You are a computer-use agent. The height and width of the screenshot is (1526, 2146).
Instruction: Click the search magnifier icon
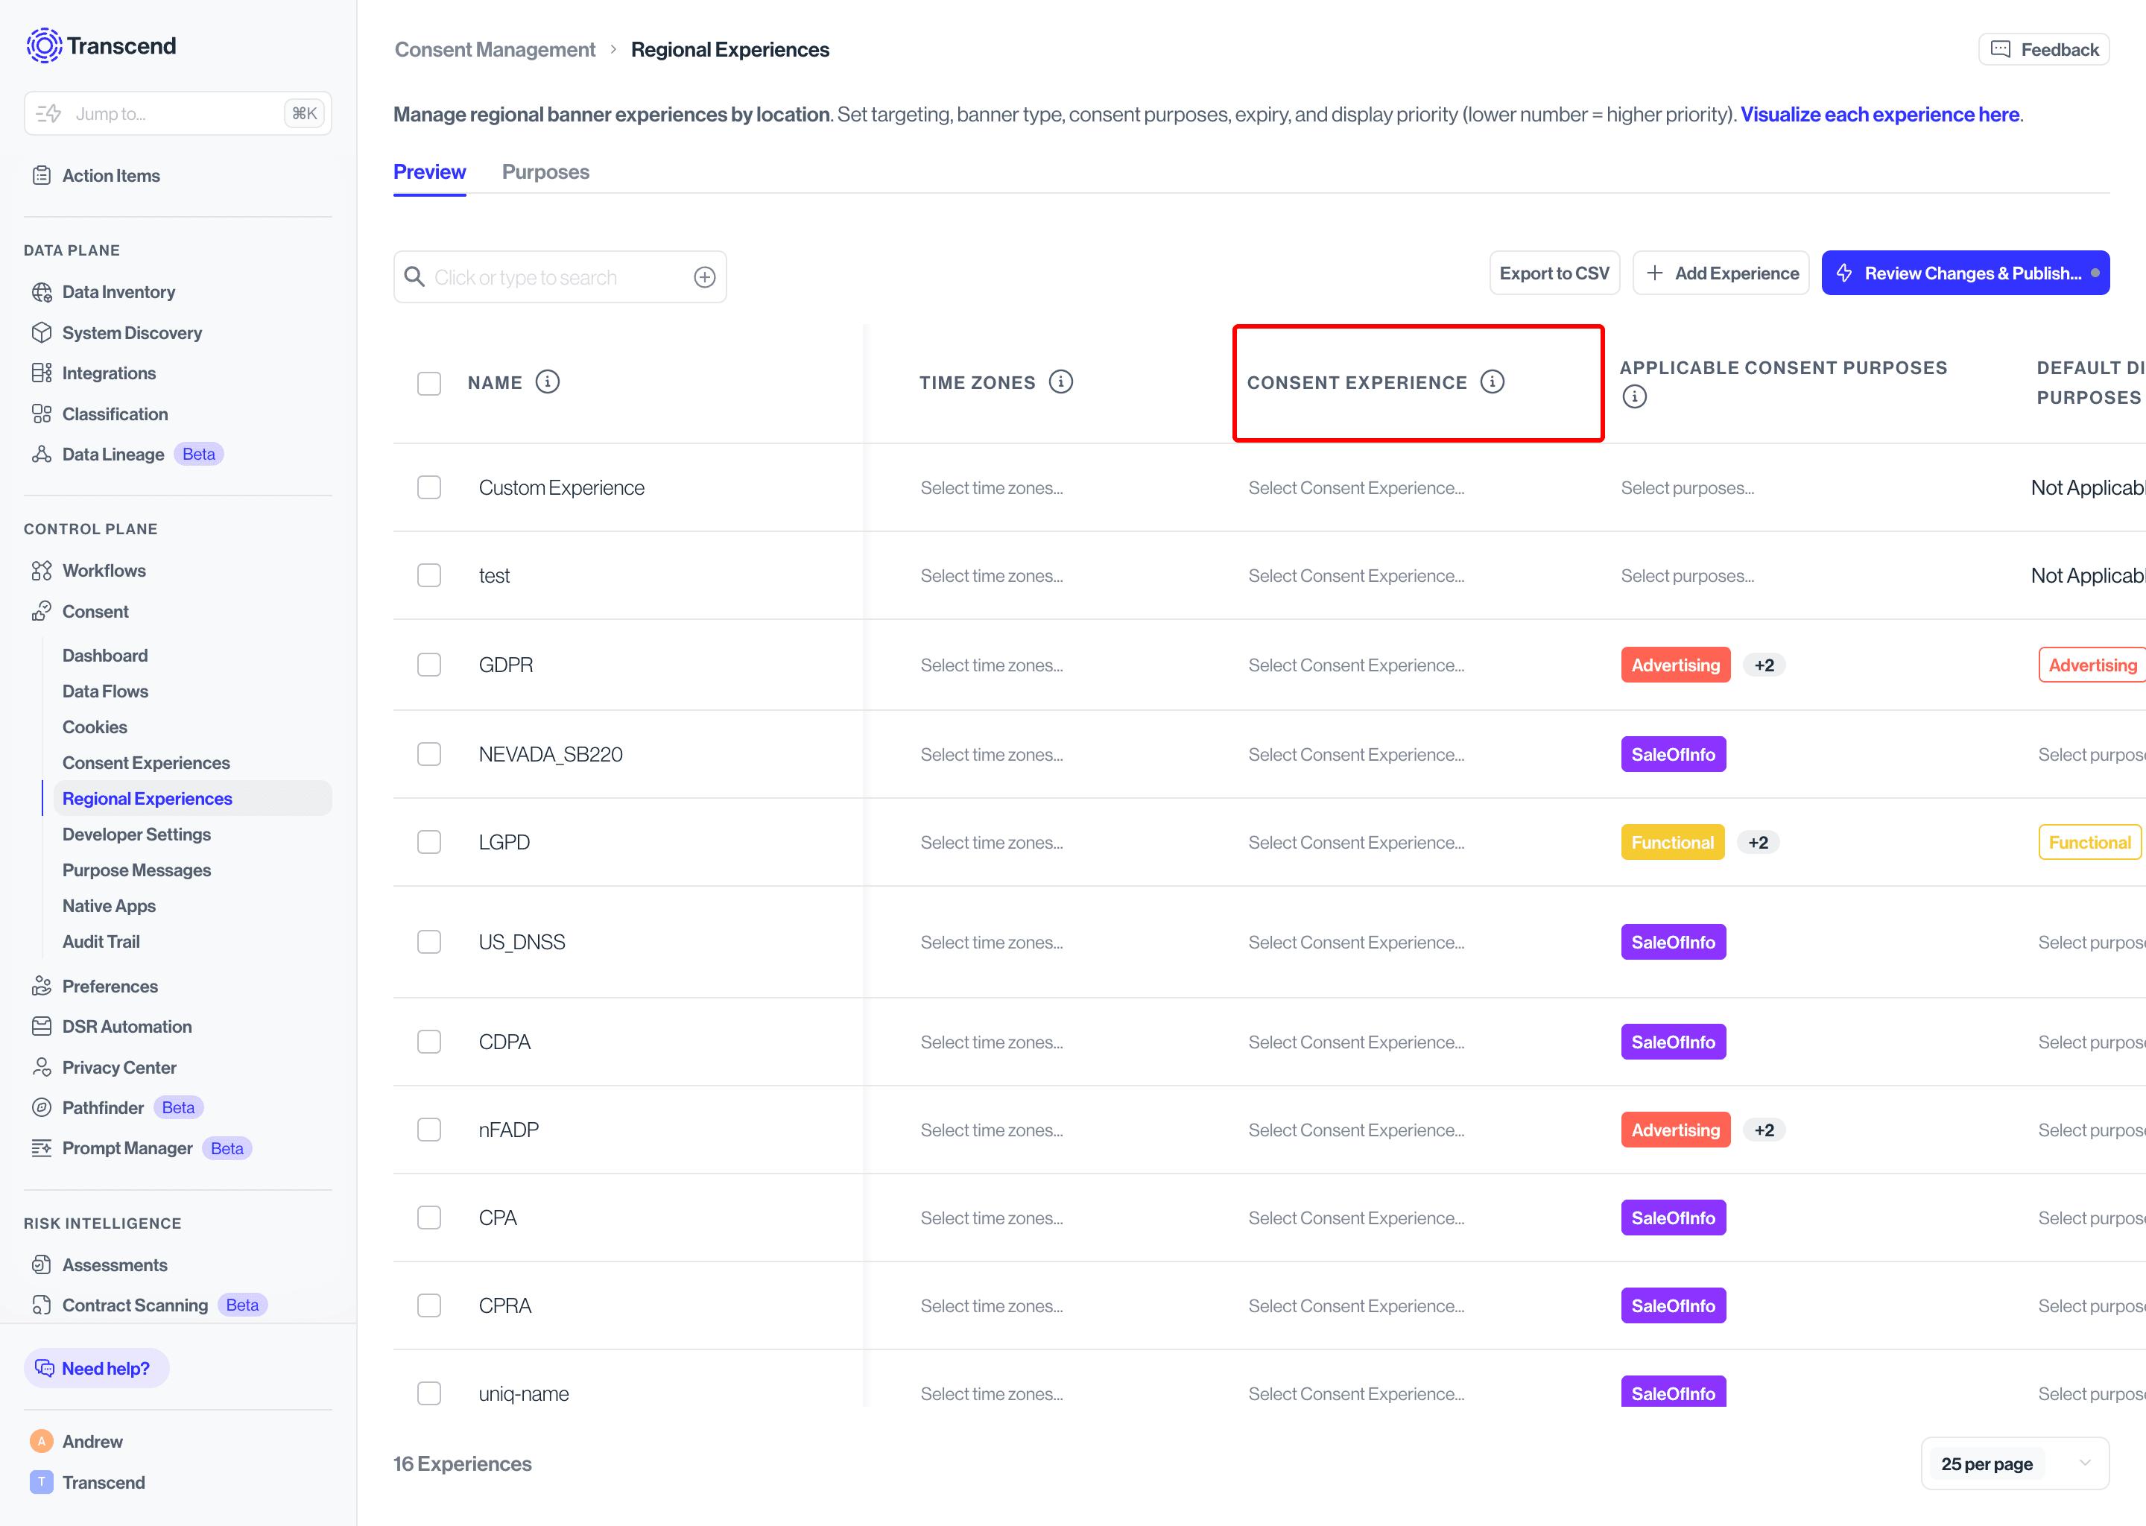[x=414, y=276]
